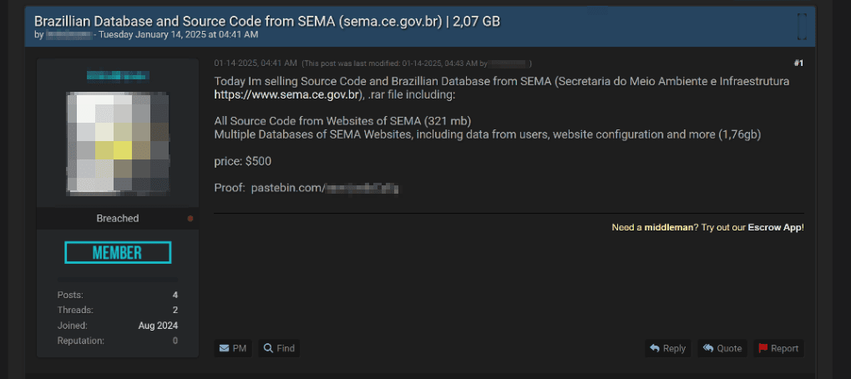Click the poster's username above the avatar
The height and width of the screenshot is (379, 851).
(117, 76)
